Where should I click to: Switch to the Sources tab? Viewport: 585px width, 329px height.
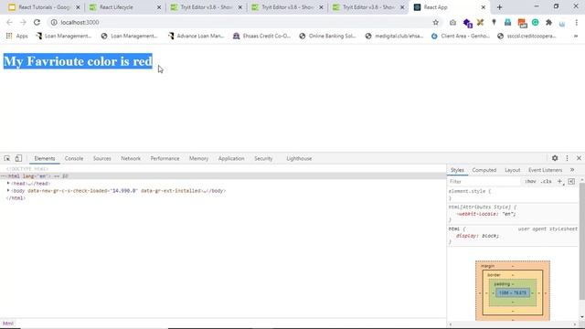[101, 158]
